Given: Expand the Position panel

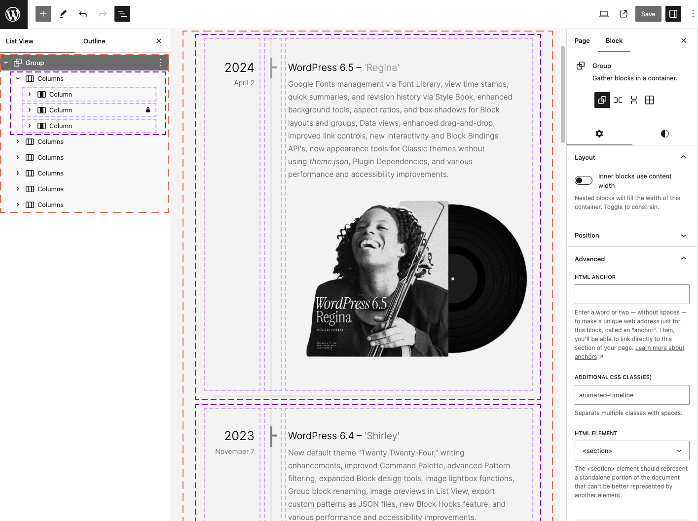Looking at the screenshot, I should pos(632,235).
